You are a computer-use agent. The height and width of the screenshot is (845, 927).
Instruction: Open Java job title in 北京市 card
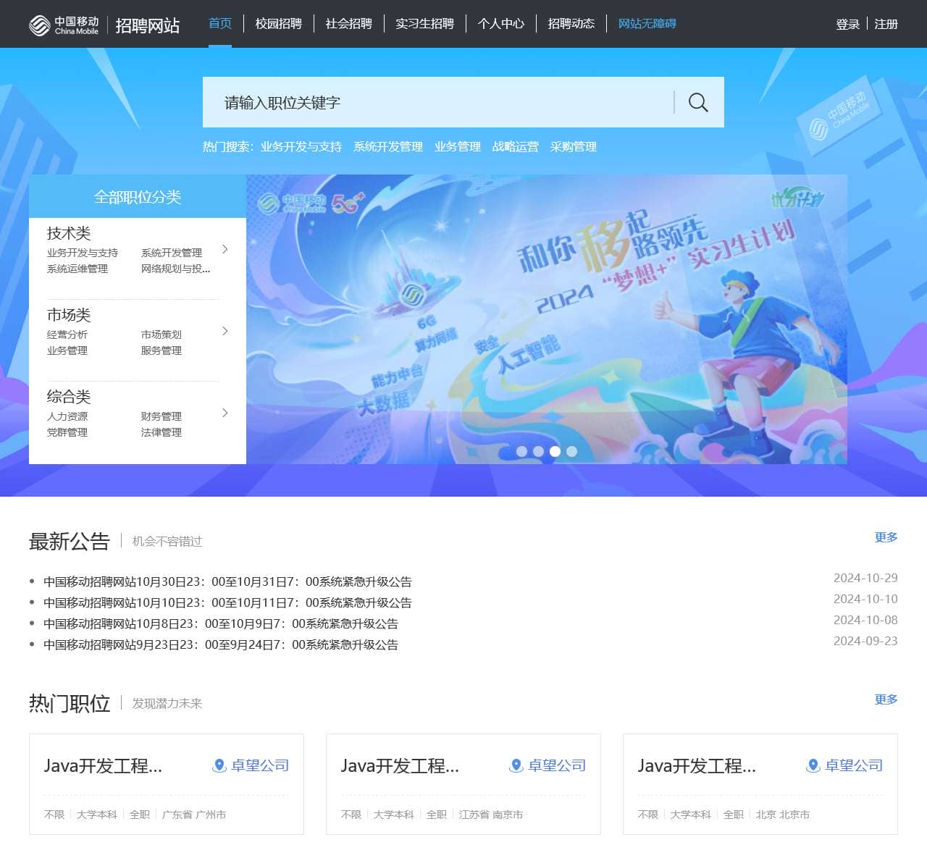697,765
